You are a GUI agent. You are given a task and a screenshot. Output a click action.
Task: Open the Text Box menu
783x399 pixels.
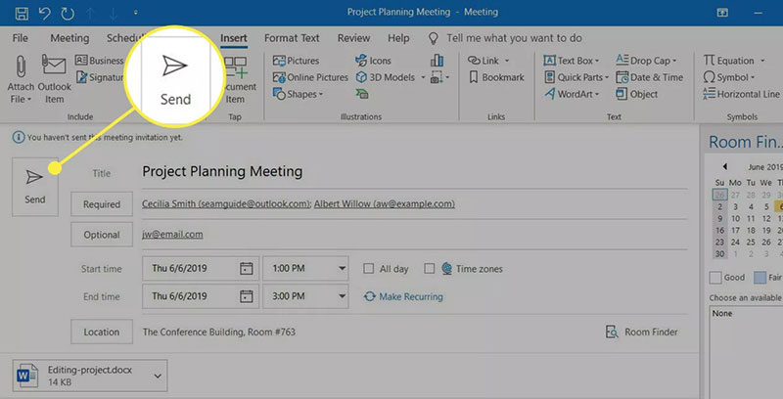point(572,61)
